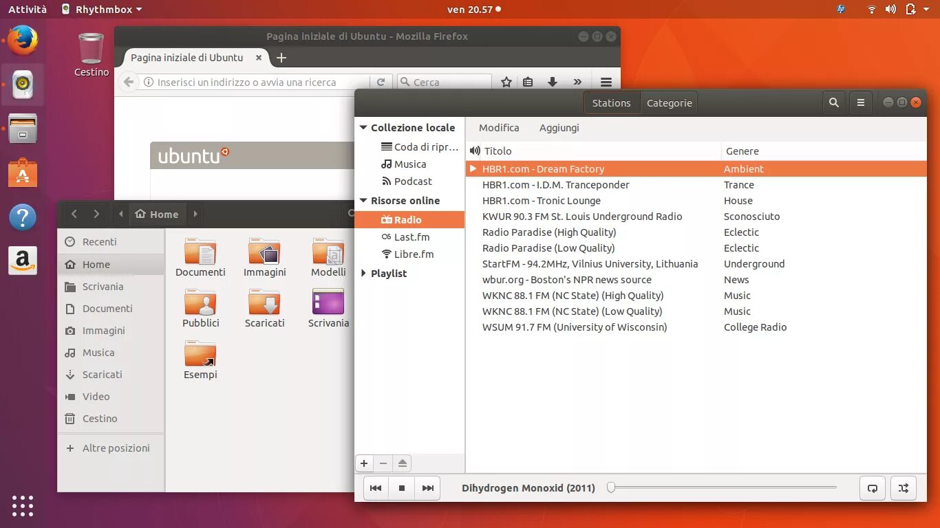Screen dimensions: 940x528
Task: Collapse the Risorse online section
Action: [x=363, y=201]
